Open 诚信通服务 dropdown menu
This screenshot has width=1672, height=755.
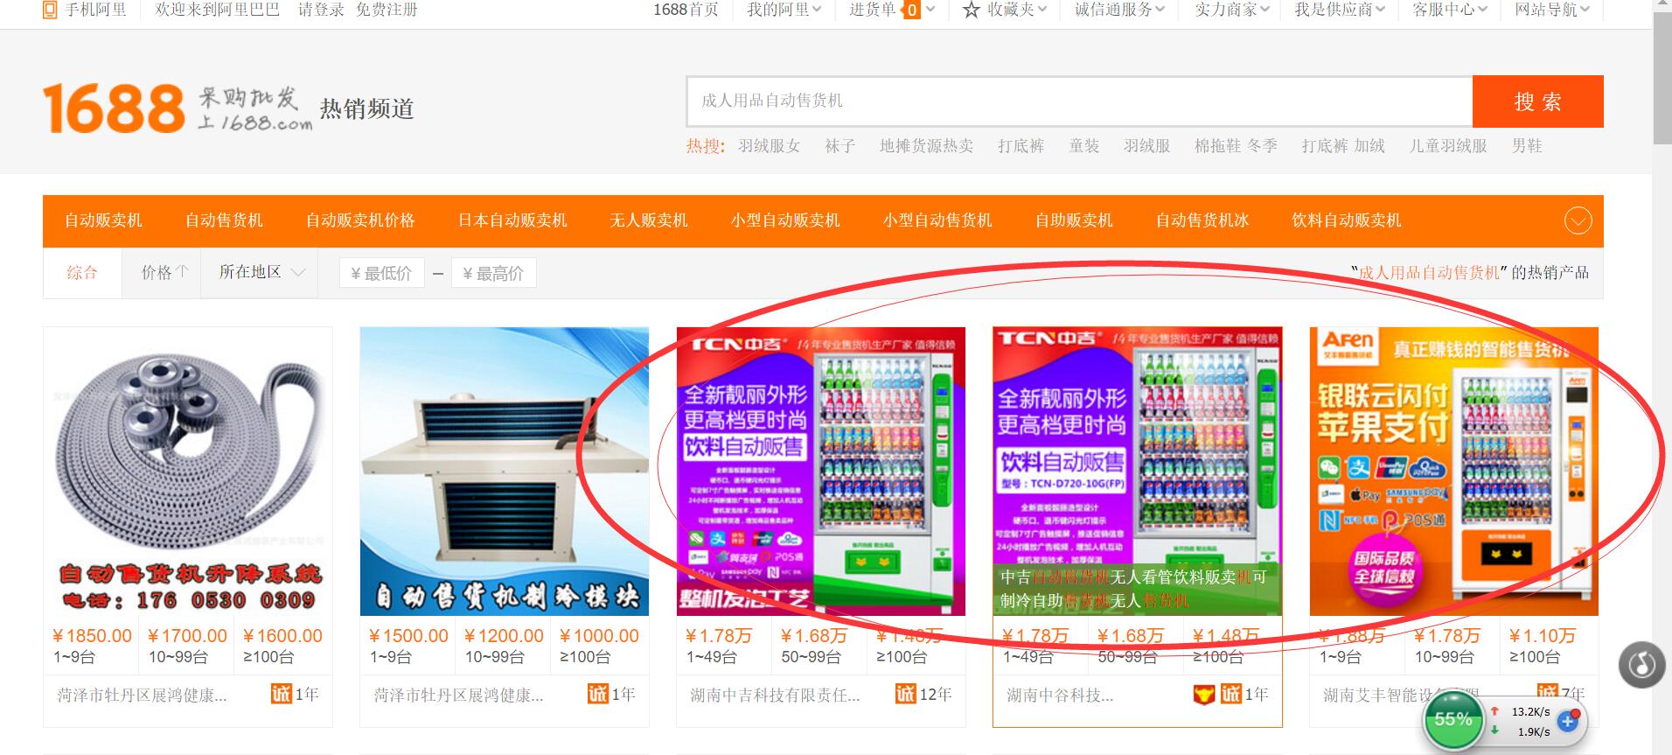(x=1119, y=10)
